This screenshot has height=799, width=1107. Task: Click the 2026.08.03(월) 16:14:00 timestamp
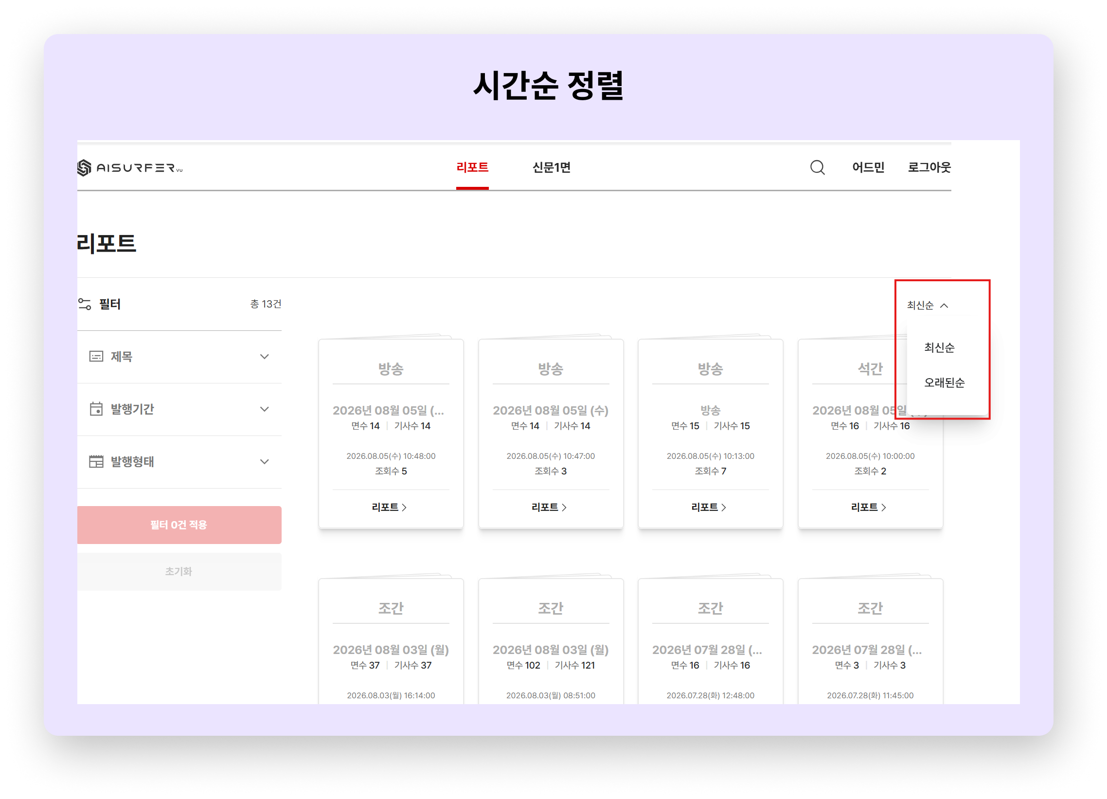[x=391, y=695]
